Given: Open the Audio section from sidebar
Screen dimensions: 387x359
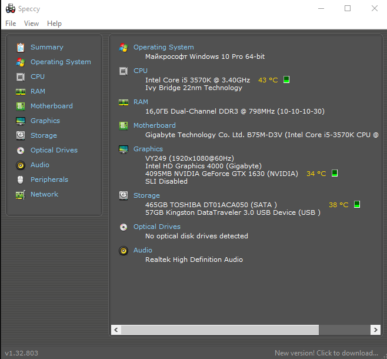Looking at the screenshot, I should [x=40, y=165].
